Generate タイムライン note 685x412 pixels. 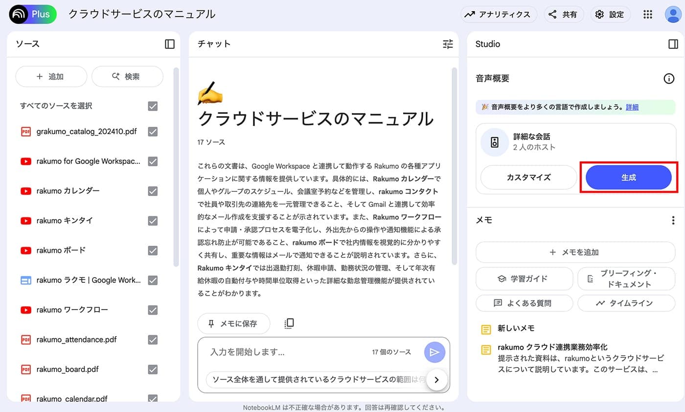(x=626, y=303)
